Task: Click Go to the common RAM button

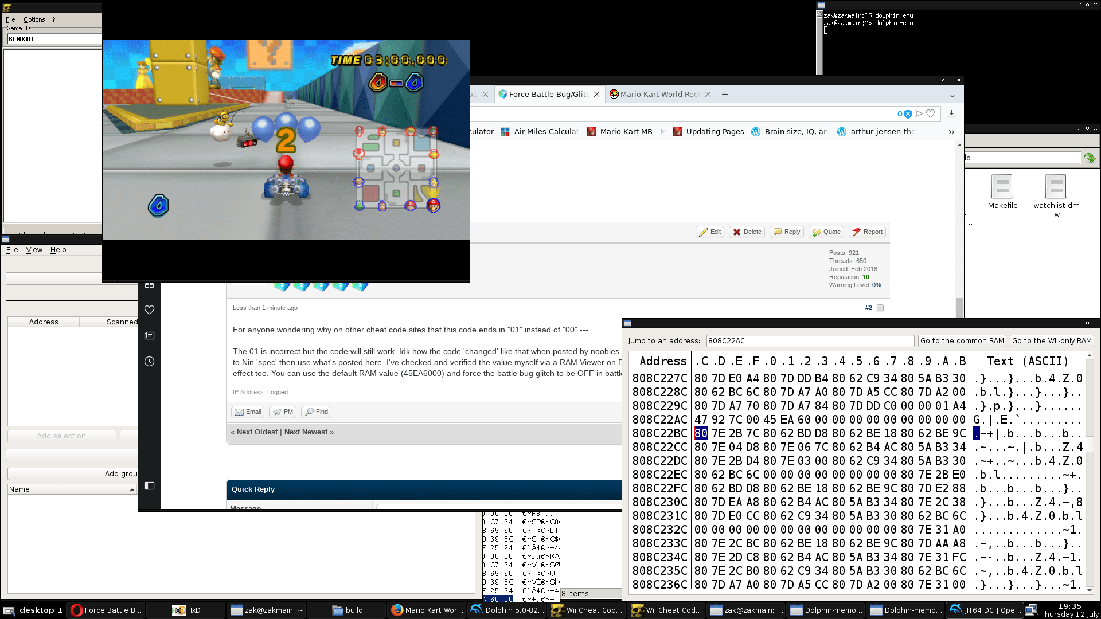Action: 962,341
